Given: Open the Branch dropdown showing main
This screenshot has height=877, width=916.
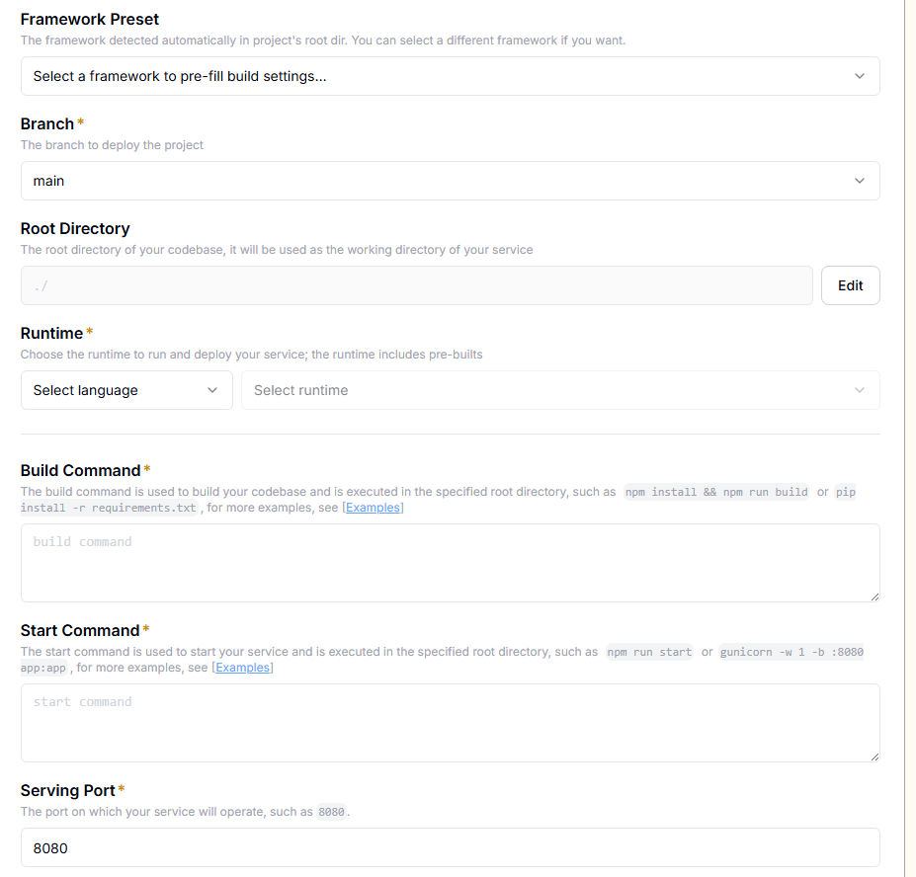Looking at the screenshot, I should [x=451, y=181].
